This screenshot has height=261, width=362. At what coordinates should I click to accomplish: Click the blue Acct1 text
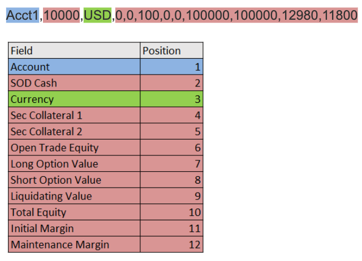pyautogui.click(x=23, y=15)
